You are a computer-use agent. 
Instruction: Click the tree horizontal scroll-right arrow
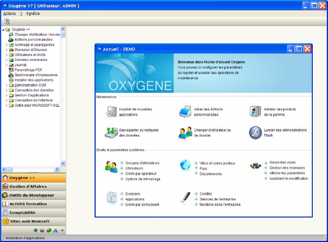click(x=57, y=170)
